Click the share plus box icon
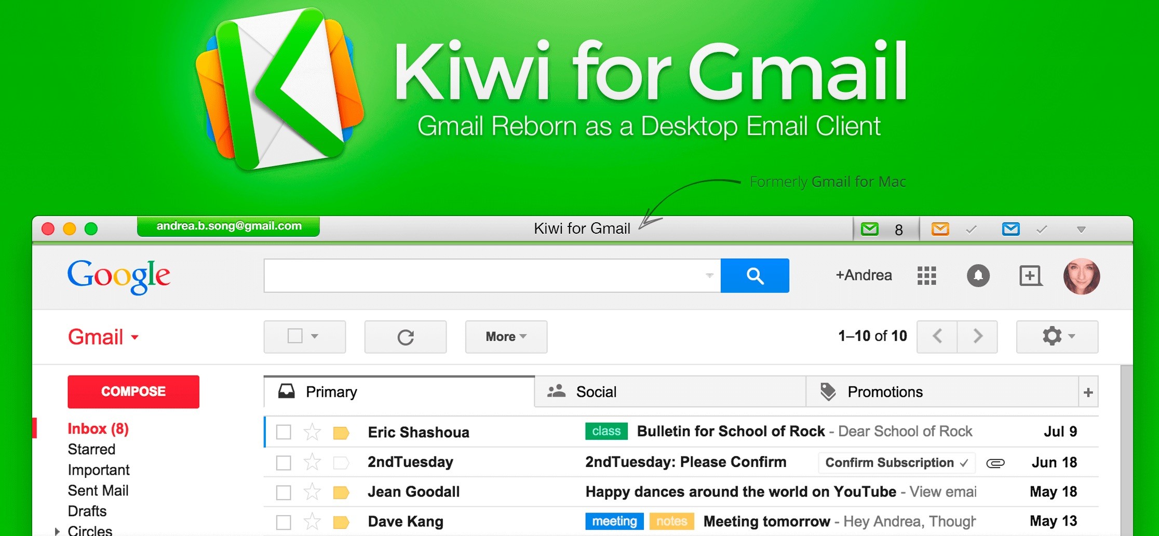The image size is (1159, 536). pos(1030,276)
